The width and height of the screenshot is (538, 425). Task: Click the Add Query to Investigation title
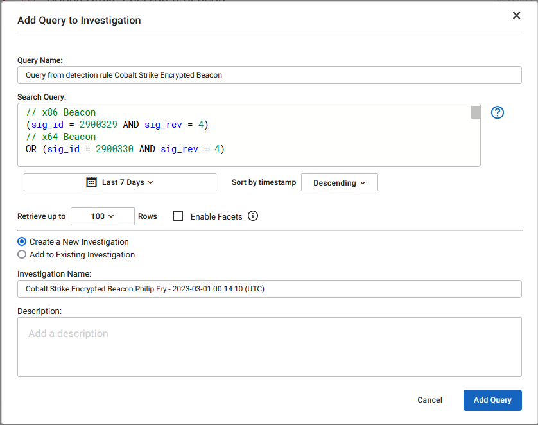(x=79, y=20)
